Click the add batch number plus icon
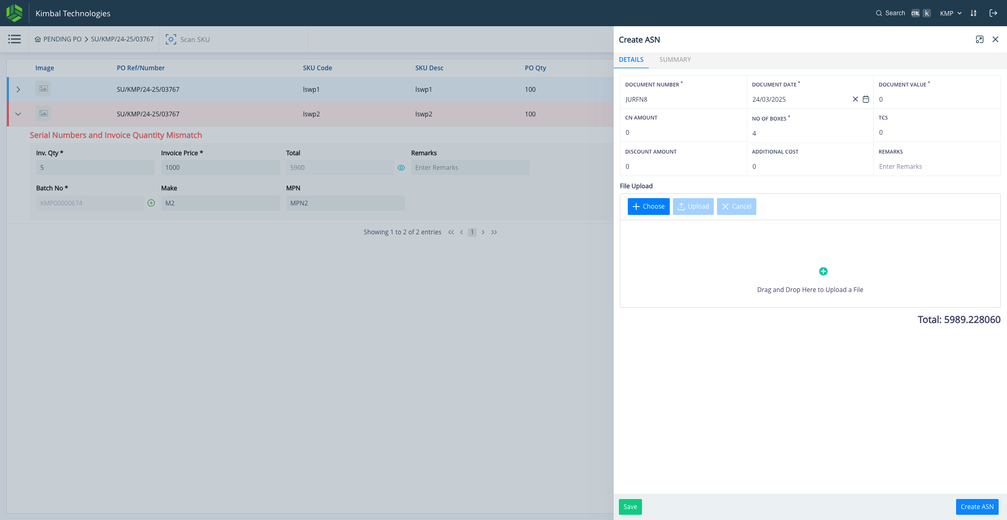The width and height of the screenshot is (1007, 520). pos(151,203)
